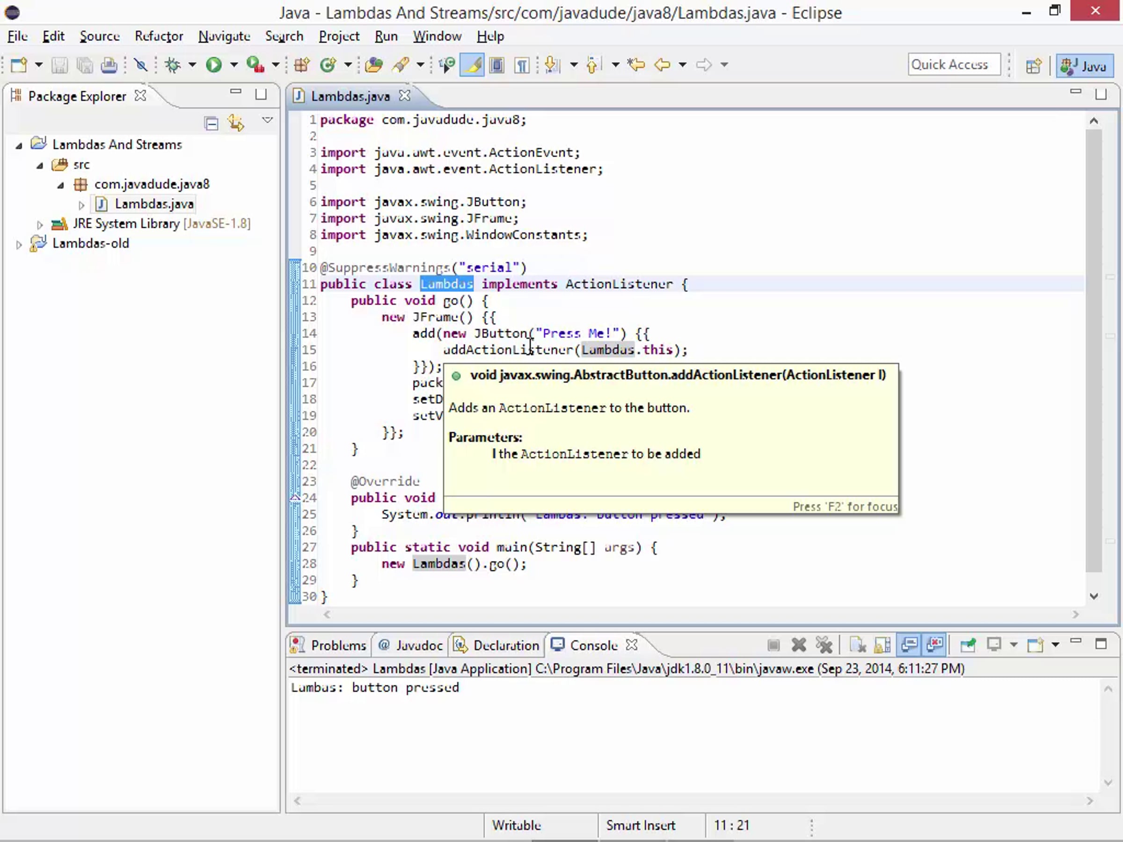Switch to the Declaration tab
The width and height of the screenshot is (1123, 842).
pyautogui.click(x=496, y=645)
